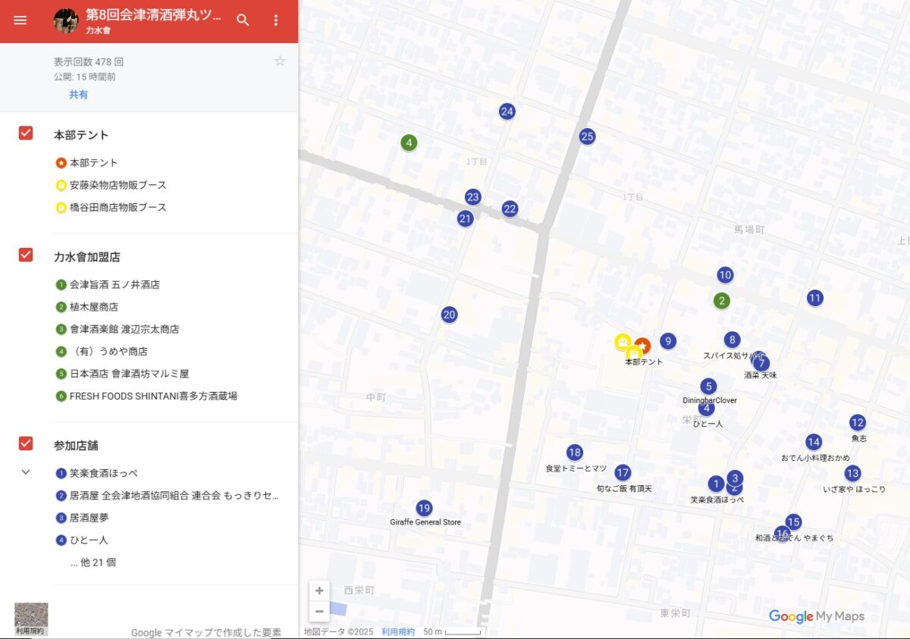Open 會津酒楽館 渡辺宗太商店 list entry
The image size is (910, 639).
[x=124, y=330]
